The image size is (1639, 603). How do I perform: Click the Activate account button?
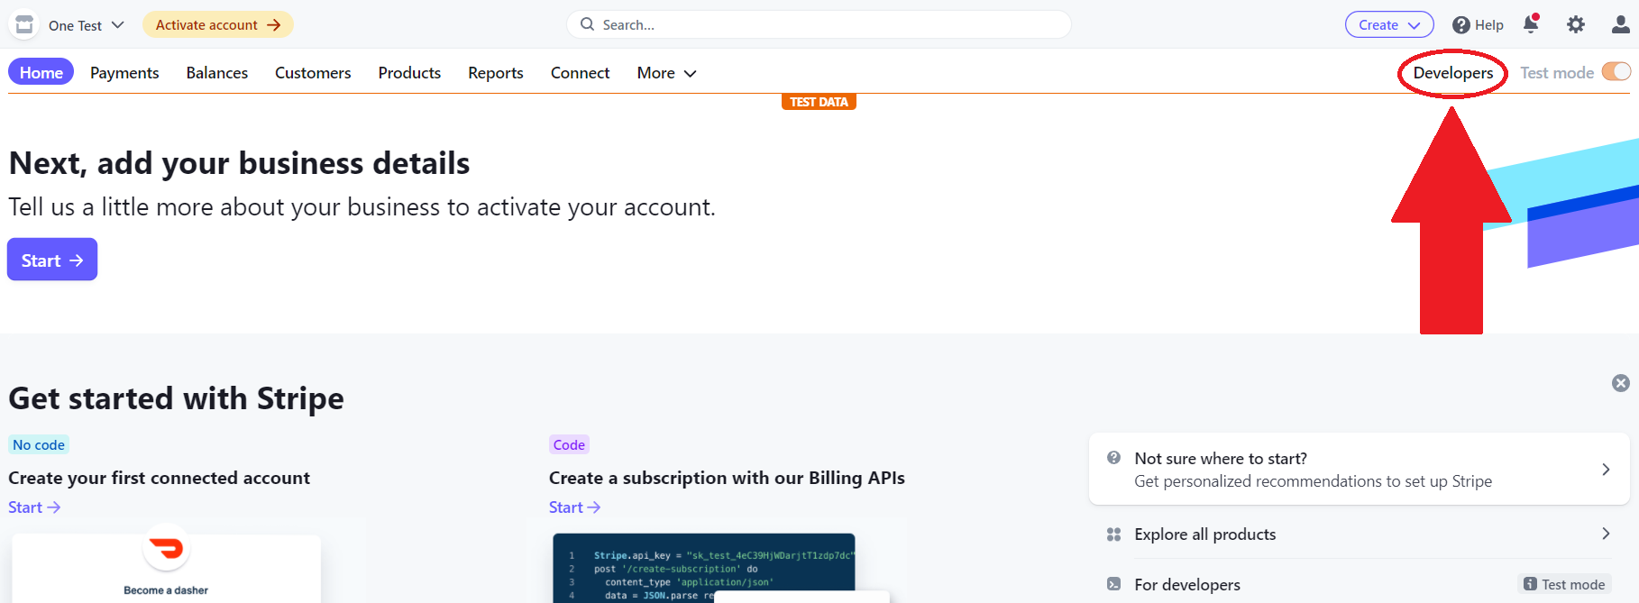click(x=218, y=24)
